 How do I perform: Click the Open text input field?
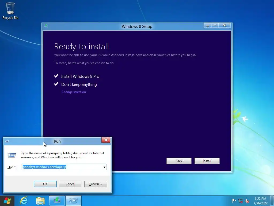pos(64,167)
